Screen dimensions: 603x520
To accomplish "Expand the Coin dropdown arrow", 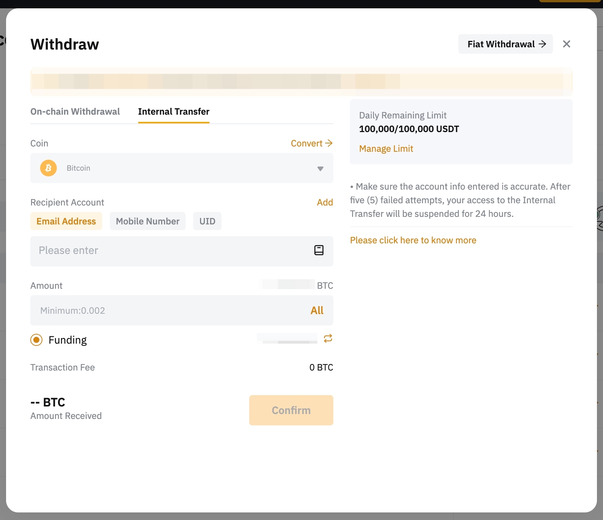I will (x=320, y=168).
